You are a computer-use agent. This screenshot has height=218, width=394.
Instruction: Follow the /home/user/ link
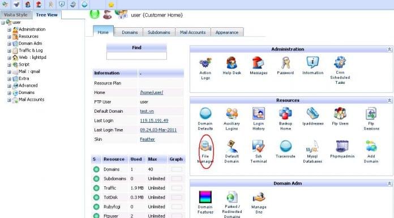(152, 92)
